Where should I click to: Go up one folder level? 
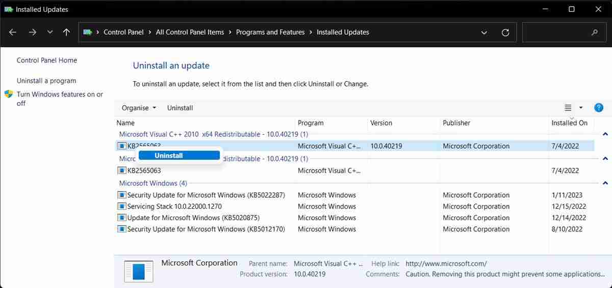66,32
